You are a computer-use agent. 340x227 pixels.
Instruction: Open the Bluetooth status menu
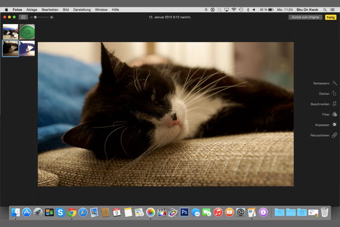248,10
